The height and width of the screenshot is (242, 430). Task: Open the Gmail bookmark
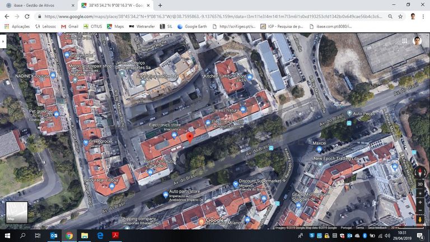coord(69,26)
